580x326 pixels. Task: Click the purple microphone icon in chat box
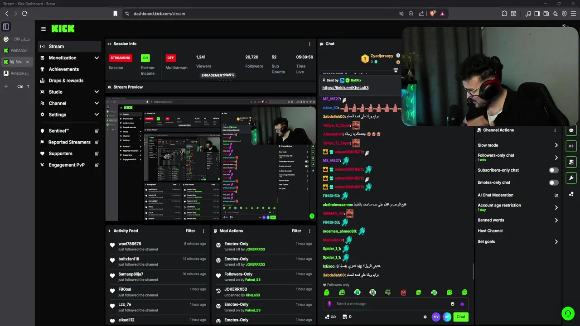pos(329,304)
